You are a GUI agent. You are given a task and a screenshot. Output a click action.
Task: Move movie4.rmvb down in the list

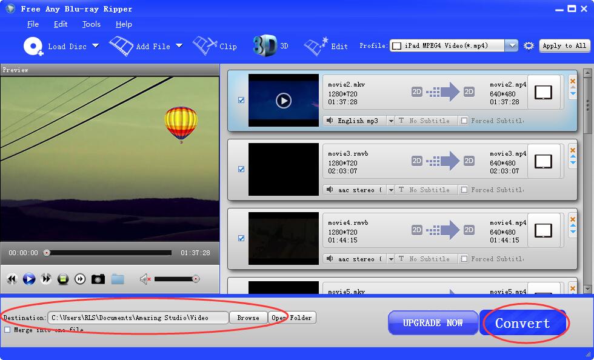pos(573,232)
